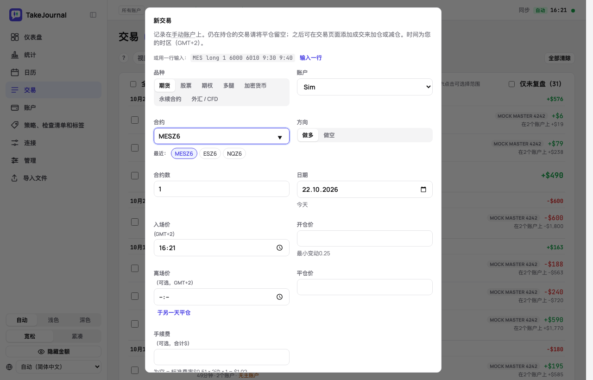This screenshot has width=593, height=380.
Task: Click the TakeJournal logo icon
Action: click(x=16, y=15)
